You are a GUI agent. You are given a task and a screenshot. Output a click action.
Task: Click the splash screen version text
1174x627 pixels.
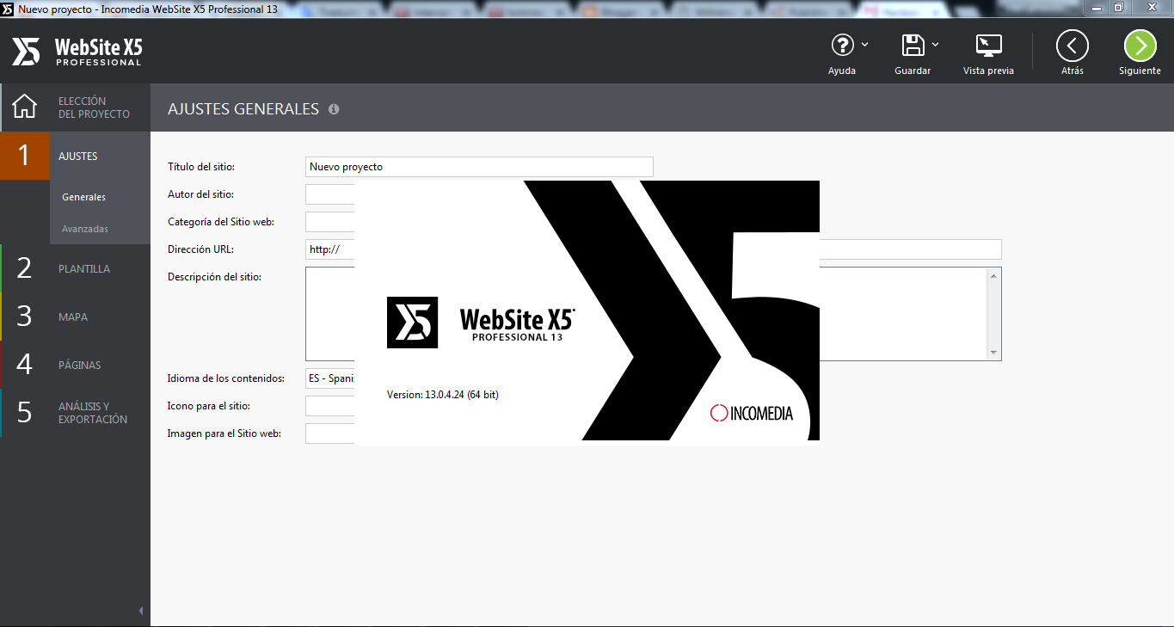tap(443, 395)
